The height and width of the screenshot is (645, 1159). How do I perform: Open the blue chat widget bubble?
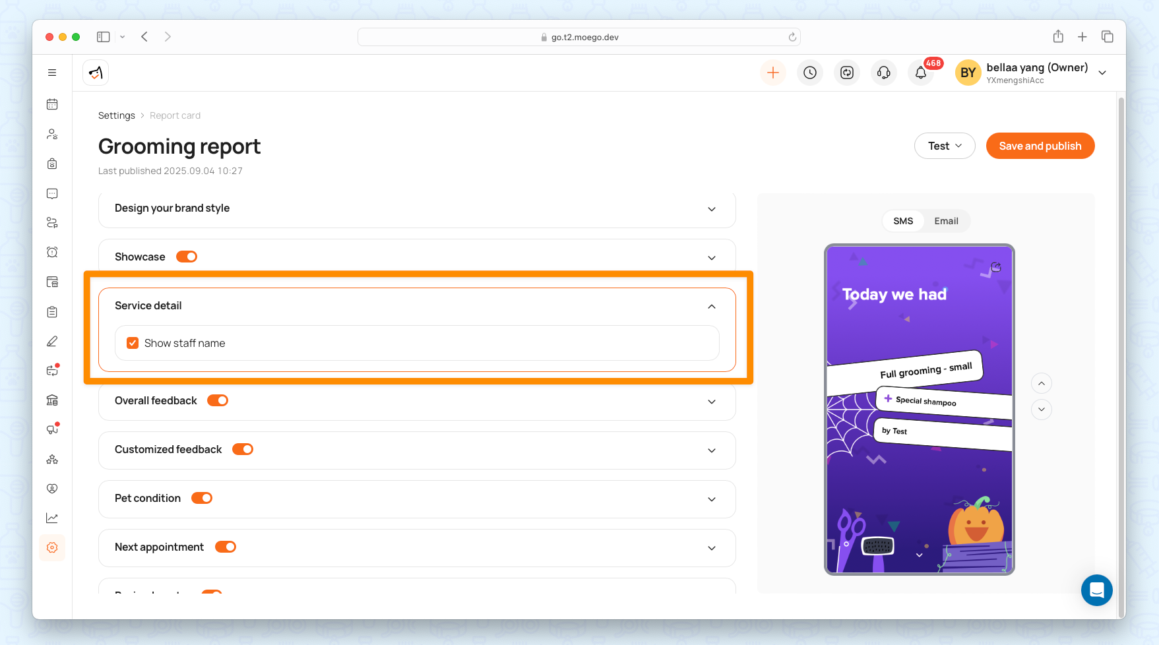[1096, 590]
